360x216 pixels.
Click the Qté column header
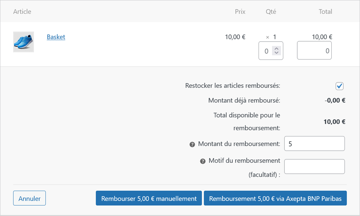coord(271,11)
